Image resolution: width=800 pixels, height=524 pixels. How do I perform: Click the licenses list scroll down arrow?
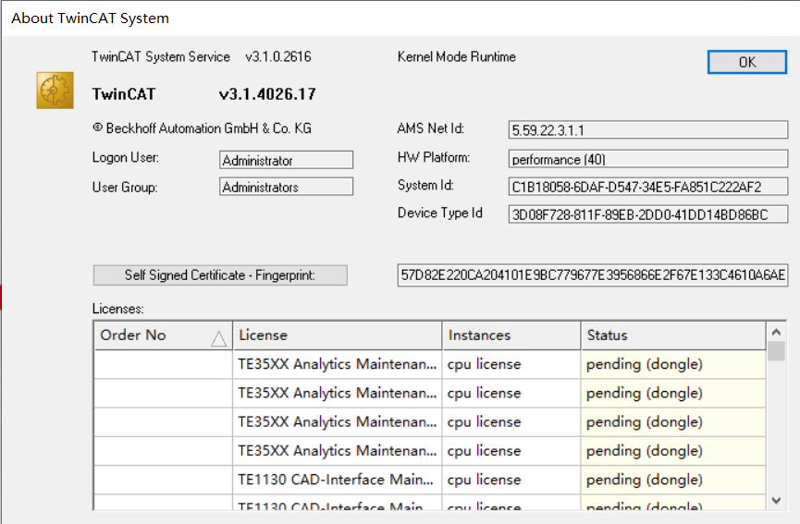776,500
